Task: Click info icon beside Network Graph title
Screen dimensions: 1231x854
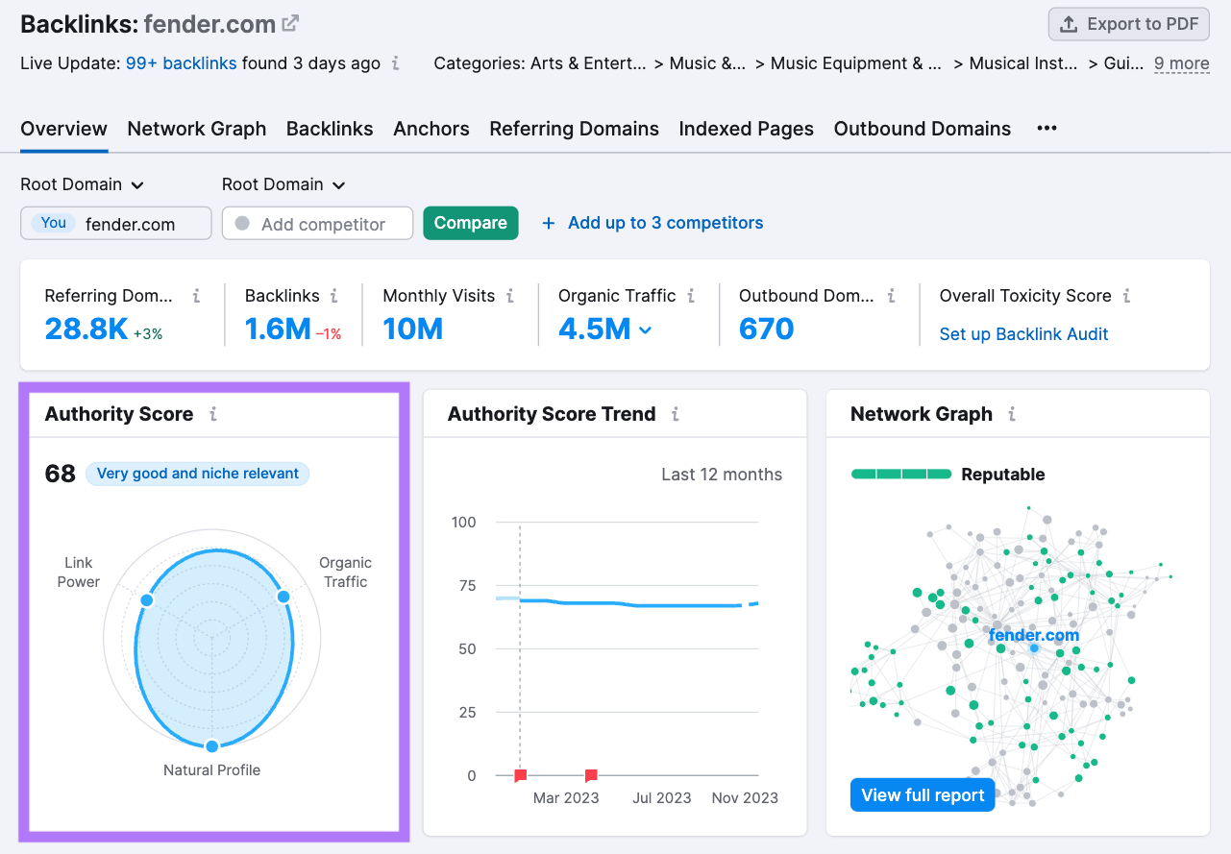Action: [x=1012, y=414]
